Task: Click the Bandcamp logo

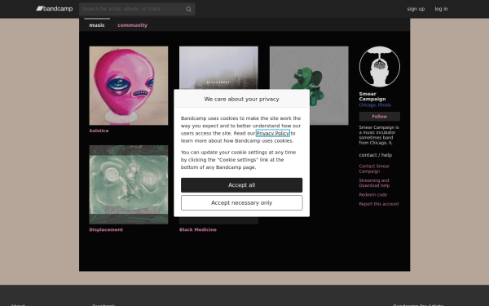Action: pyautogui.click(x=55, y=9)
